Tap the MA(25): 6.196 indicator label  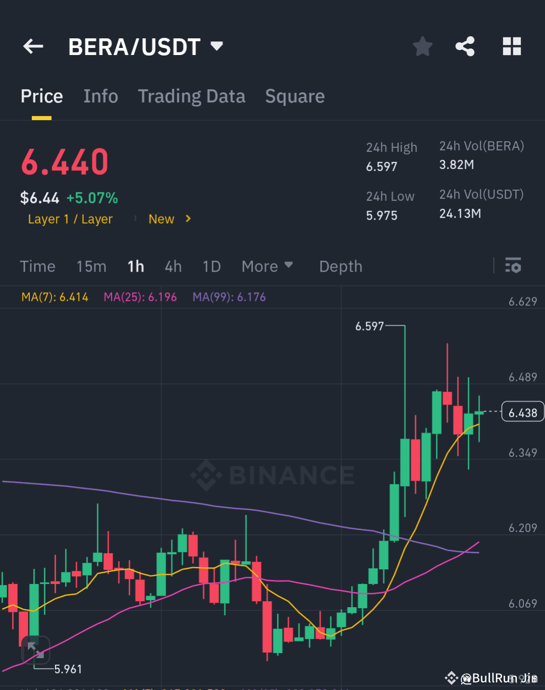140,297
